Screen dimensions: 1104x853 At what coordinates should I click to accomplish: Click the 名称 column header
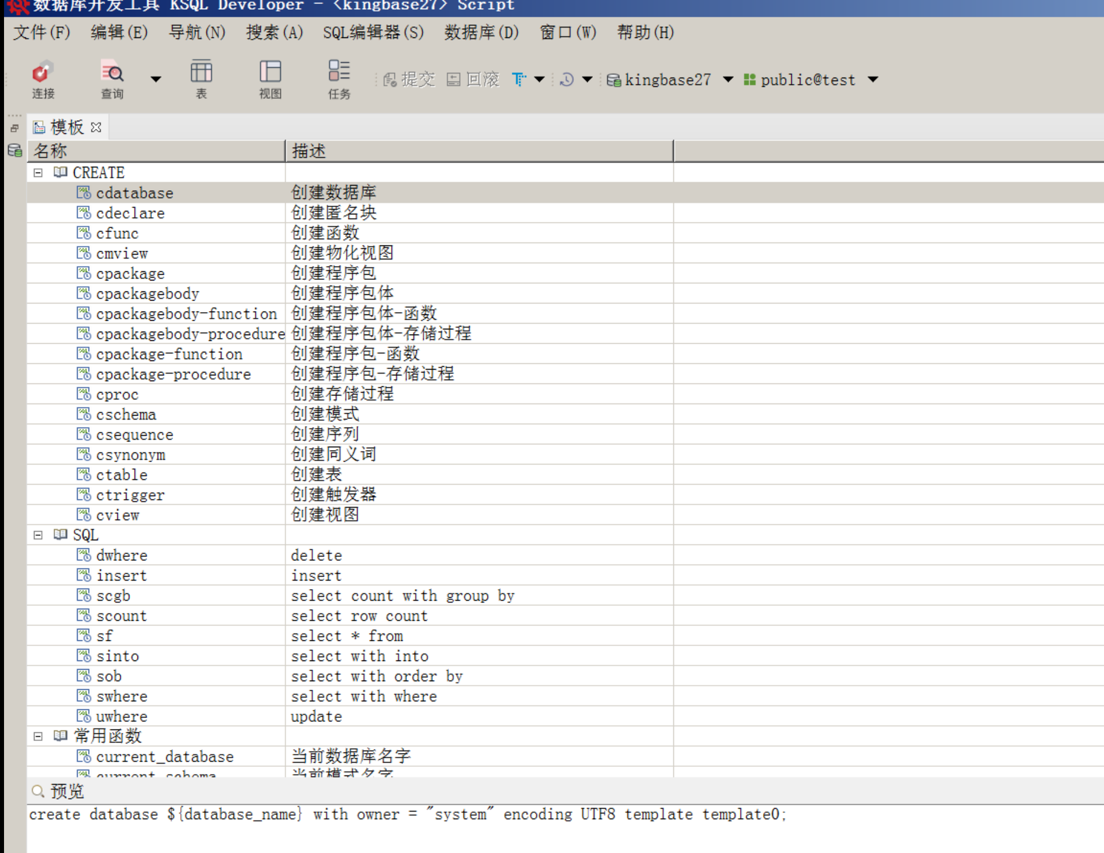click(x=155, y=151)
